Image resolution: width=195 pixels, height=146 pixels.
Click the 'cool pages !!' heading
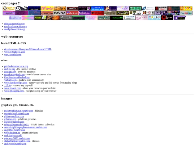11,3
